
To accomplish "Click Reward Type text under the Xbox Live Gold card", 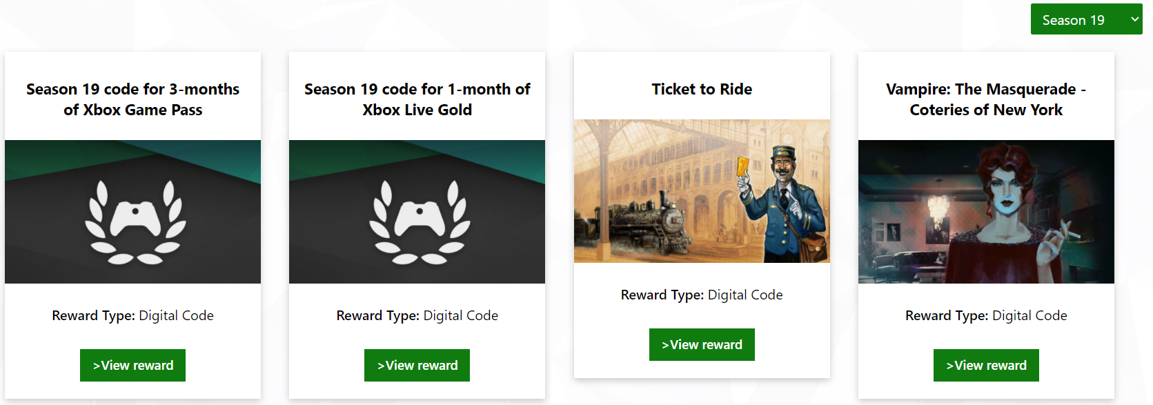I will [x=417, y=315].
